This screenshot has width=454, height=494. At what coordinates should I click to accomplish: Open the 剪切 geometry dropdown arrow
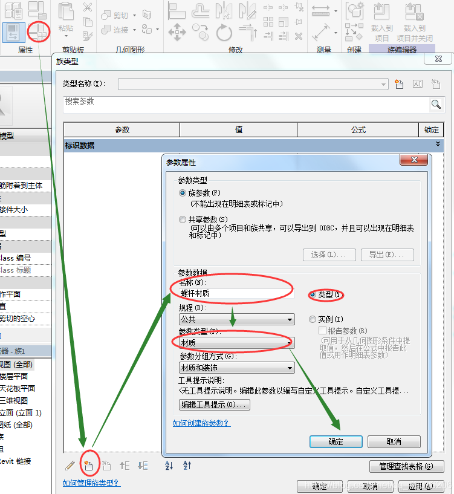(135, 15)
